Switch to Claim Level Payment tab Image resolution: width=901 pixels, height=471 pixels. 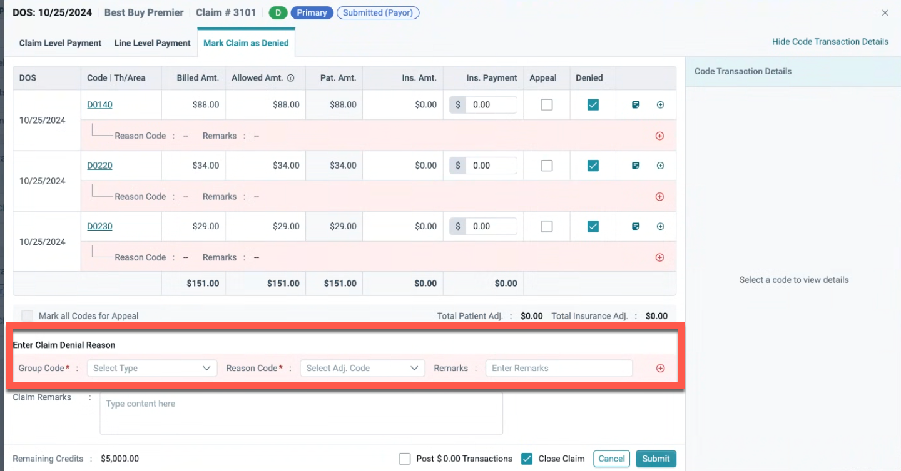[60, 43]
